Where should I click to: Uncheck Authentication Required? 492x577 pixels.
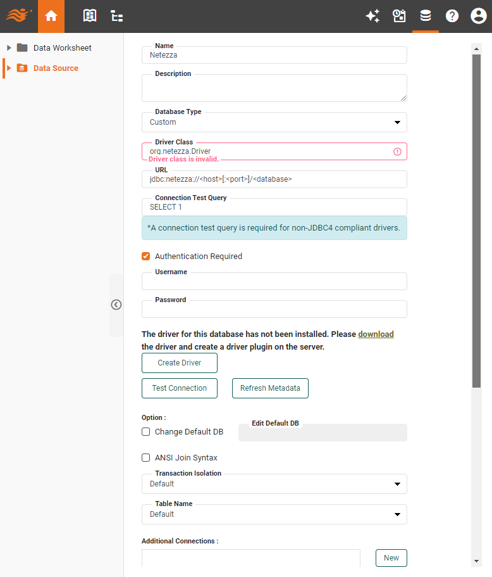tap(145, 256)
